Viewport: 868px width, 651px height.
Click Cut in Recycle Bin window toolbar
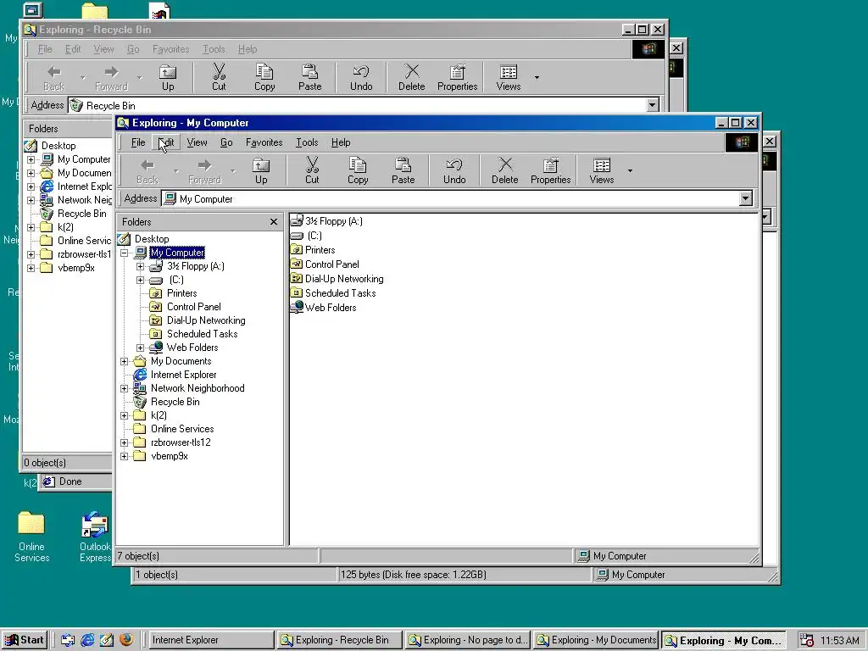219,77
